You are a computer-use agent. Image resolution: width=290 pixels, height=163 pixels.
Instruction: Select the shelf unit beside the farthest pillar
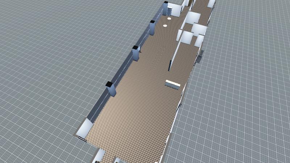170,12
